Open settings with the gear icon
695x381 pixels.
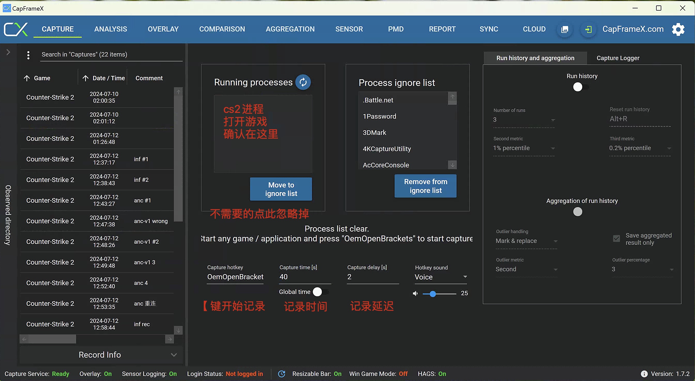[678, 29]
